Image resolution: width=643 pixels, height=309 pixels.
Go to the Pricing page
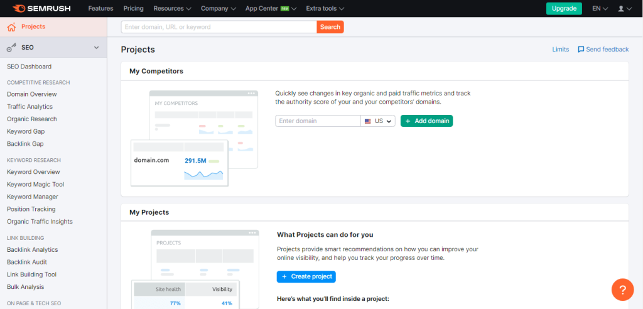[133, 8]
